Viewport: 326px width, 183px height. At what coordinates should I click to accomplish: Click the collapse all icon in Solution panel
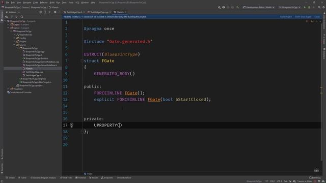50,12
